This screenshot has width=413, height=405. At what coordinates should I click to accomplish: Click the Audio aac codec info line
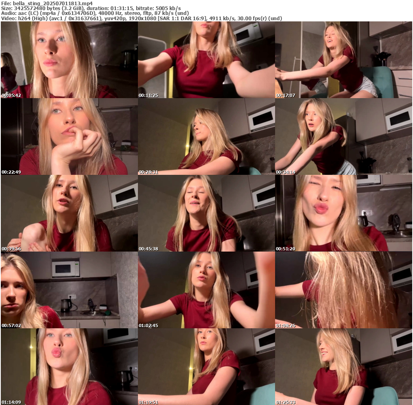[95, 13]
